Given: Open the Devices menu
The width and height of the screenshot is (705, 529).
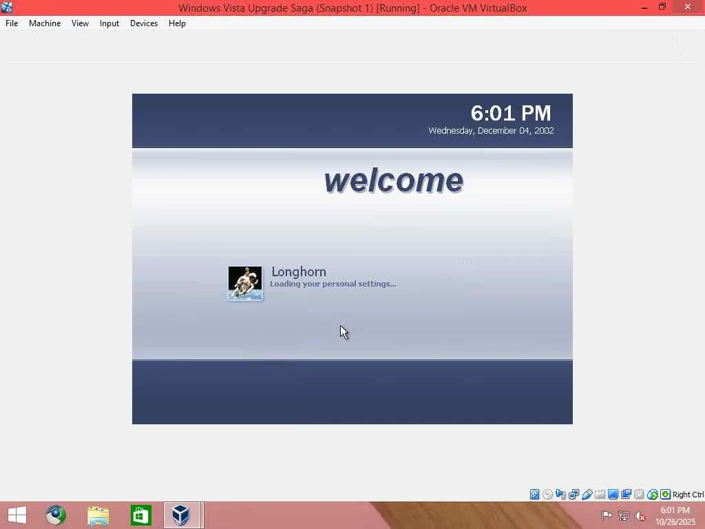Looking at the screenshot, I should pyautogui.click(x=144, y=23).
